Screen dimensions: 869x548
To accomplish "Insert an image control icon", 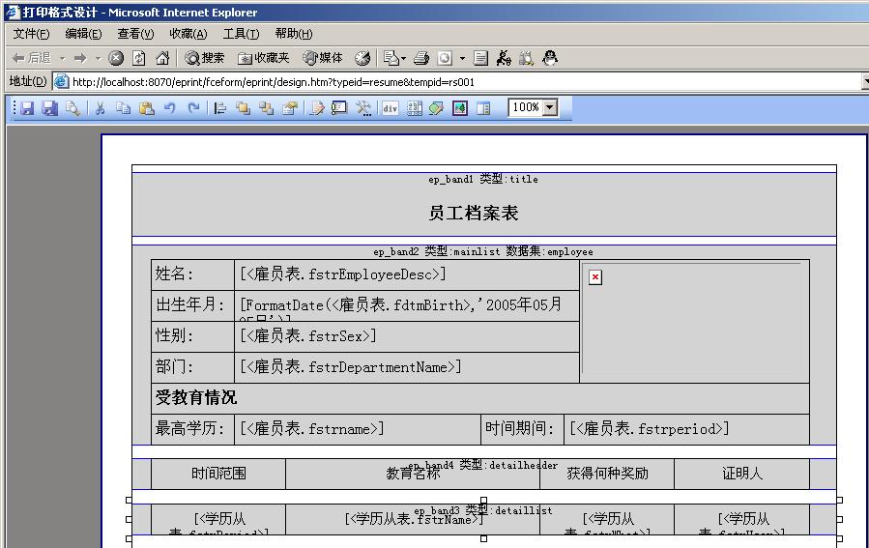I will [x=460, y=108].
